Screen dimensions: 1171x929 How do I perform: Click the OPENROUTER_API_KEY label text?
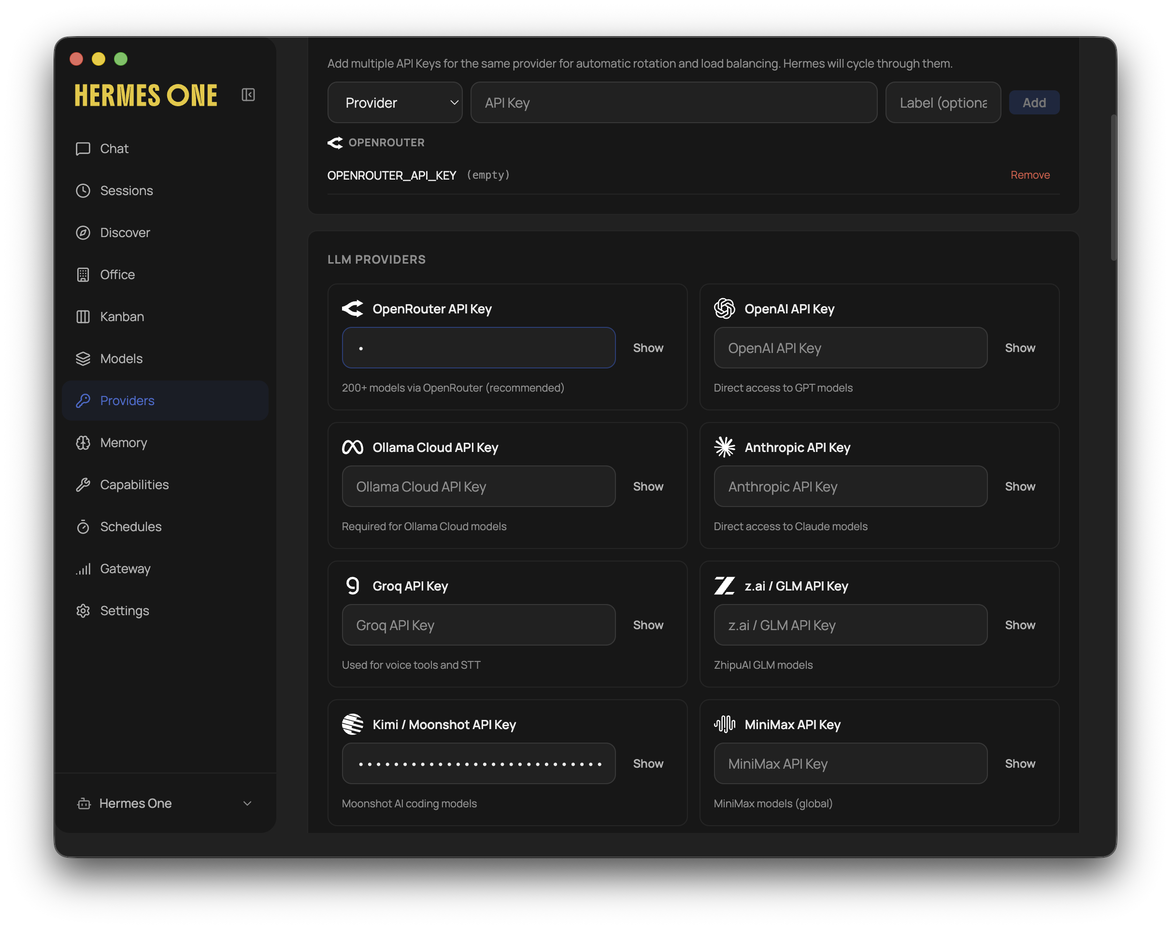click(x=392, y=175)
